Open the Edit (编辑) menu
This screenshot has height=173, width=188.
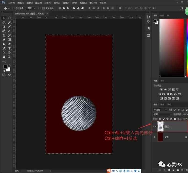coord(21,3)
